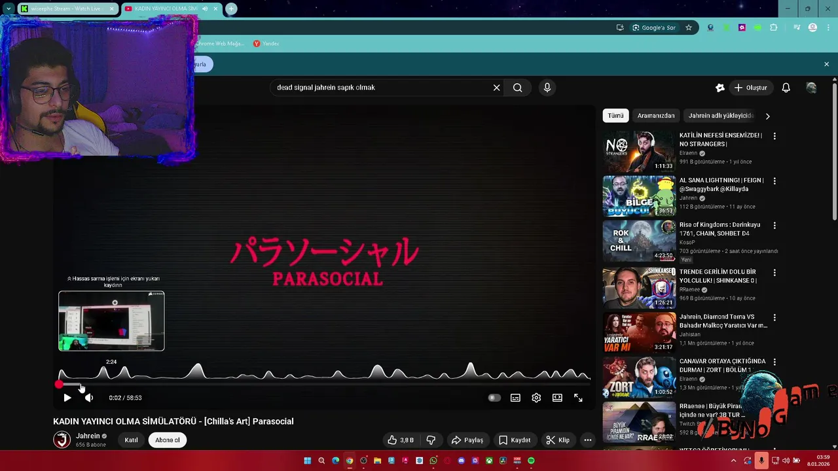Show hidden system tray icons
This screenshot has height=471, width=838.
tap(733, 461)
